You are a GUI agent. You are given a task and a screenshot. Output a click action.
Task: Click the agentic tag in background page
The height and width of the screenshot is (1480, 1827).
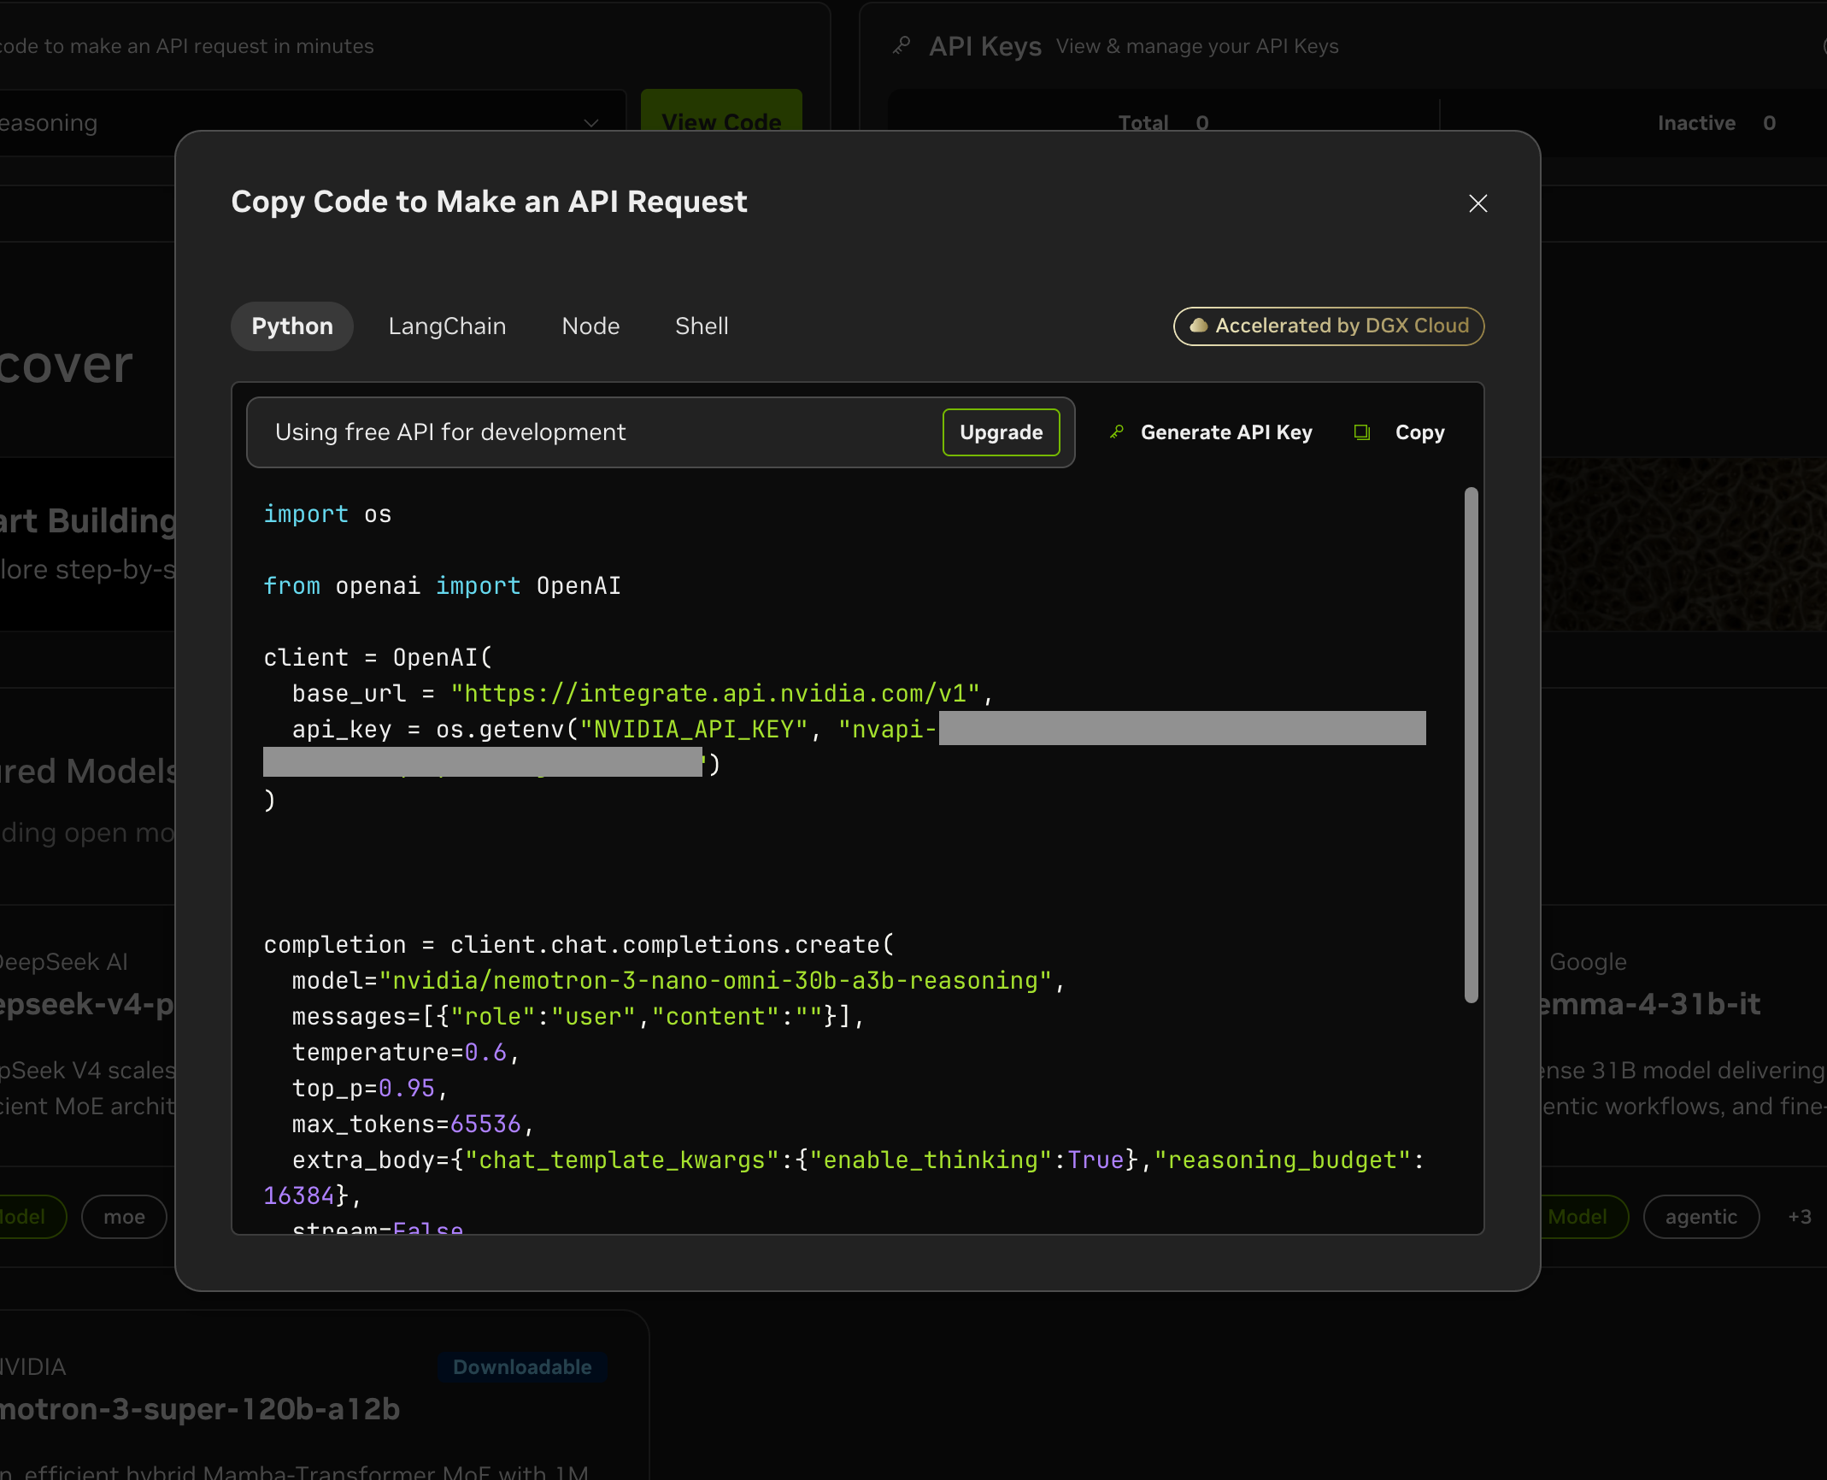pos(1701,1216)
